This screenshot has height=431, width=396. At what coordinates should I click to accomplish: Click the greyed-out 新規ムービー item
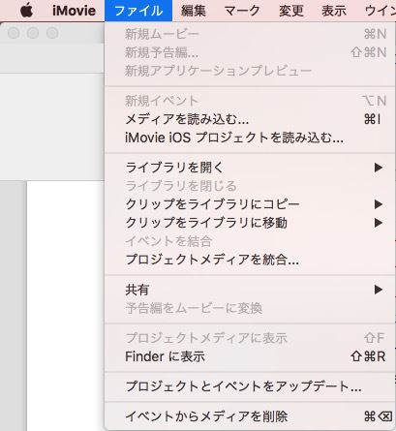[250, 34]
